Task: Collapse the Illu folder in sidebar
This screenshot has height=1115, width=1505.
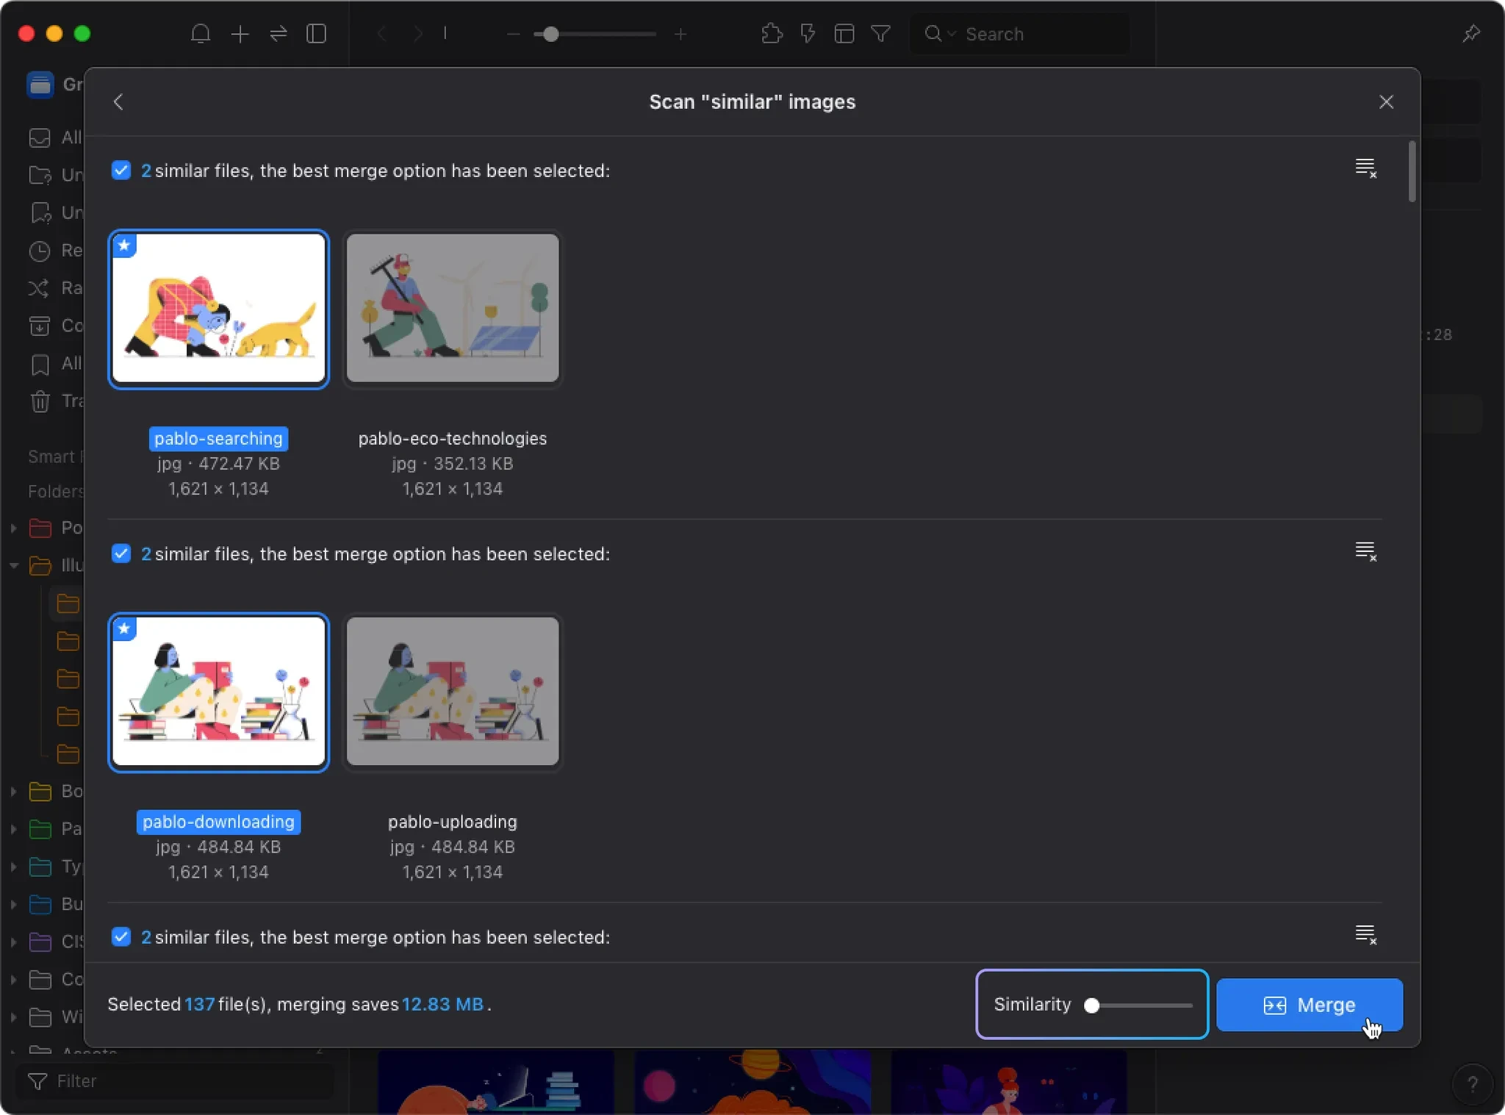Action: [13, 565]
